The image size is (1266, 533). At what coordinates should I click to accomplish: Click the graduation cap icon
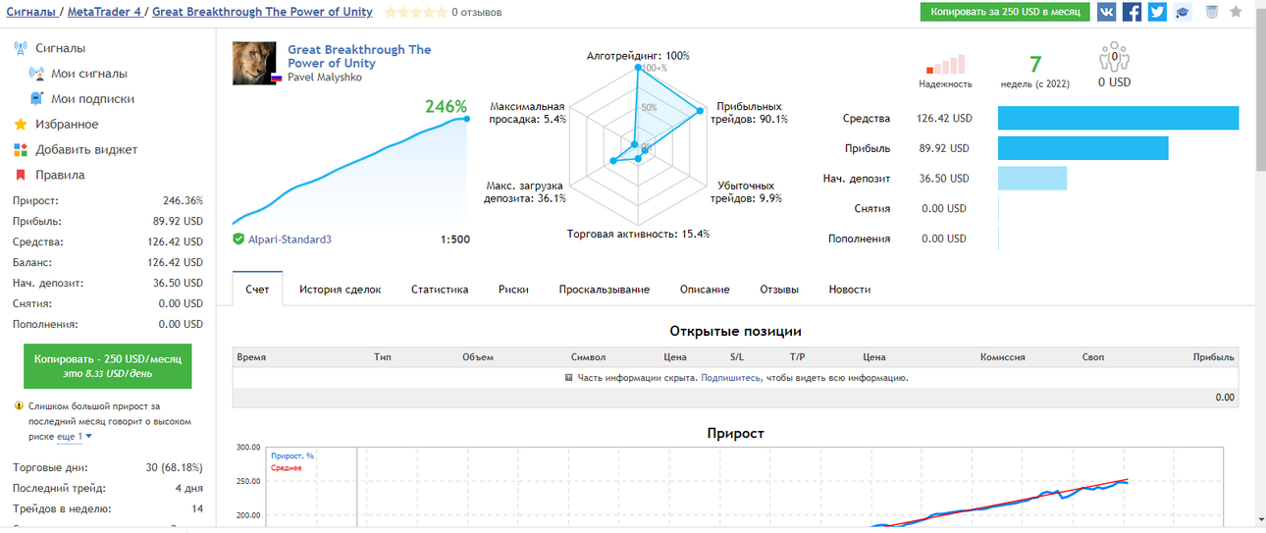pos(1184,12)
